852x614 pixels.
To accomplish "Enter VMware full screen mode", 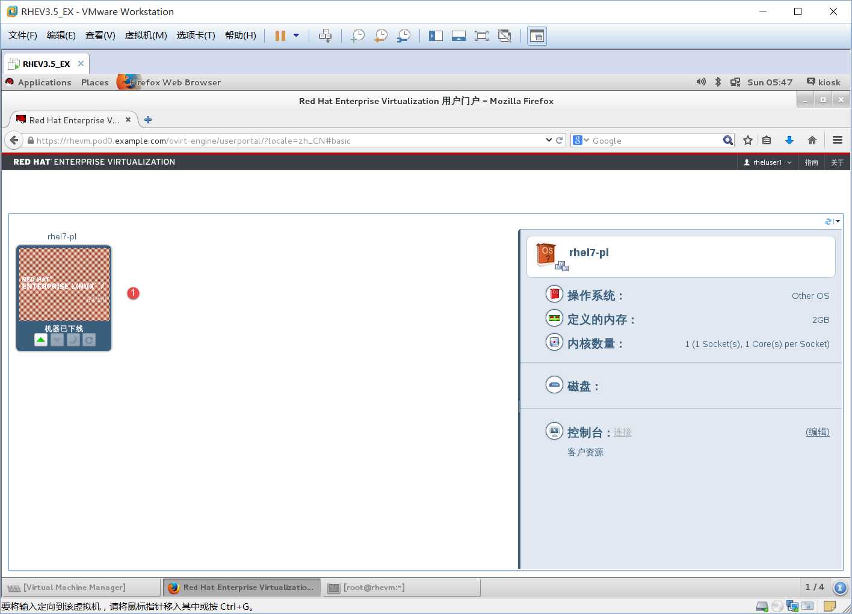I will 481,35.
